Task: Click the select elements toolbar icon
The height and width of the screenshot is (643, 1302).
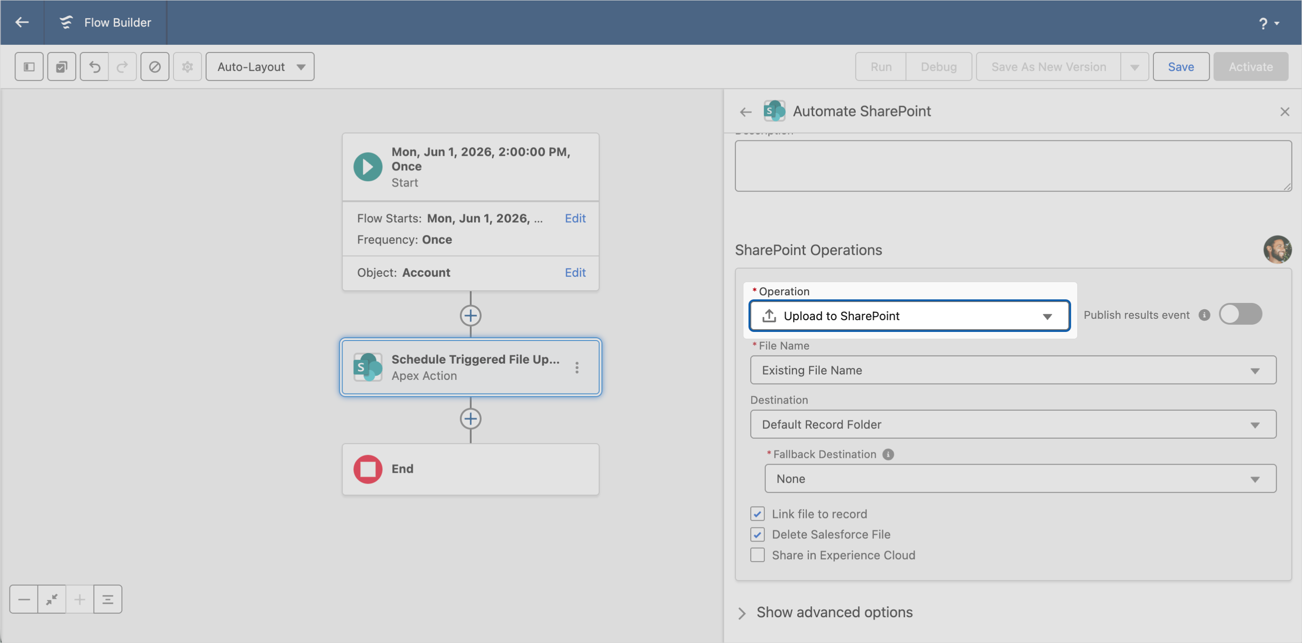Action: [62, 67]
